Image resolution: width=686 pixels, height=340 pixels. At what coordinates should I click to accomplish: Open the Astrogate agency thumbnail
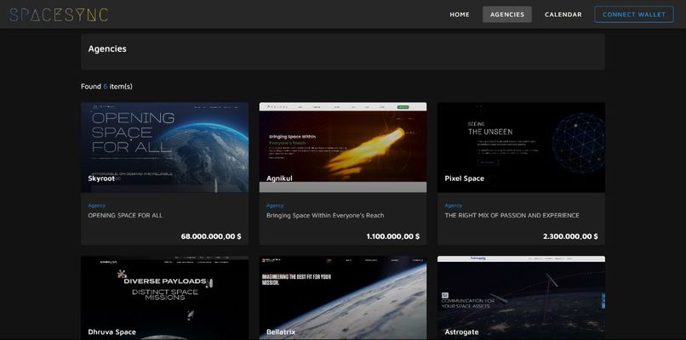click(x=521, y=297)
